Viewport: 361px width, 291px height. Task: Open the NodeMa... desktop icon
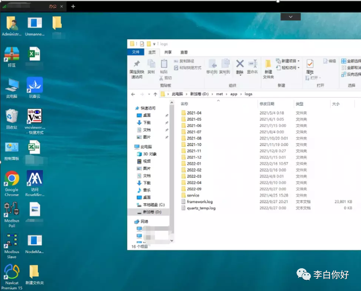click(x=35, y=244)
